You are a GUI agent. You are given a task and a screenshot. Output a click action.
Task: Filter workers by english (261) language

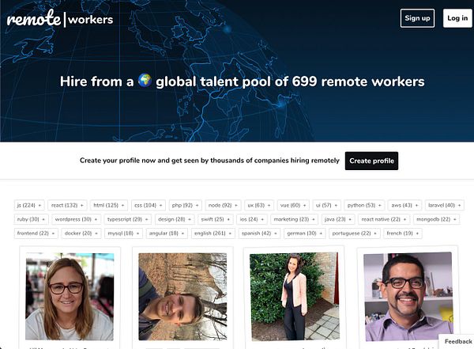point(213,233)
